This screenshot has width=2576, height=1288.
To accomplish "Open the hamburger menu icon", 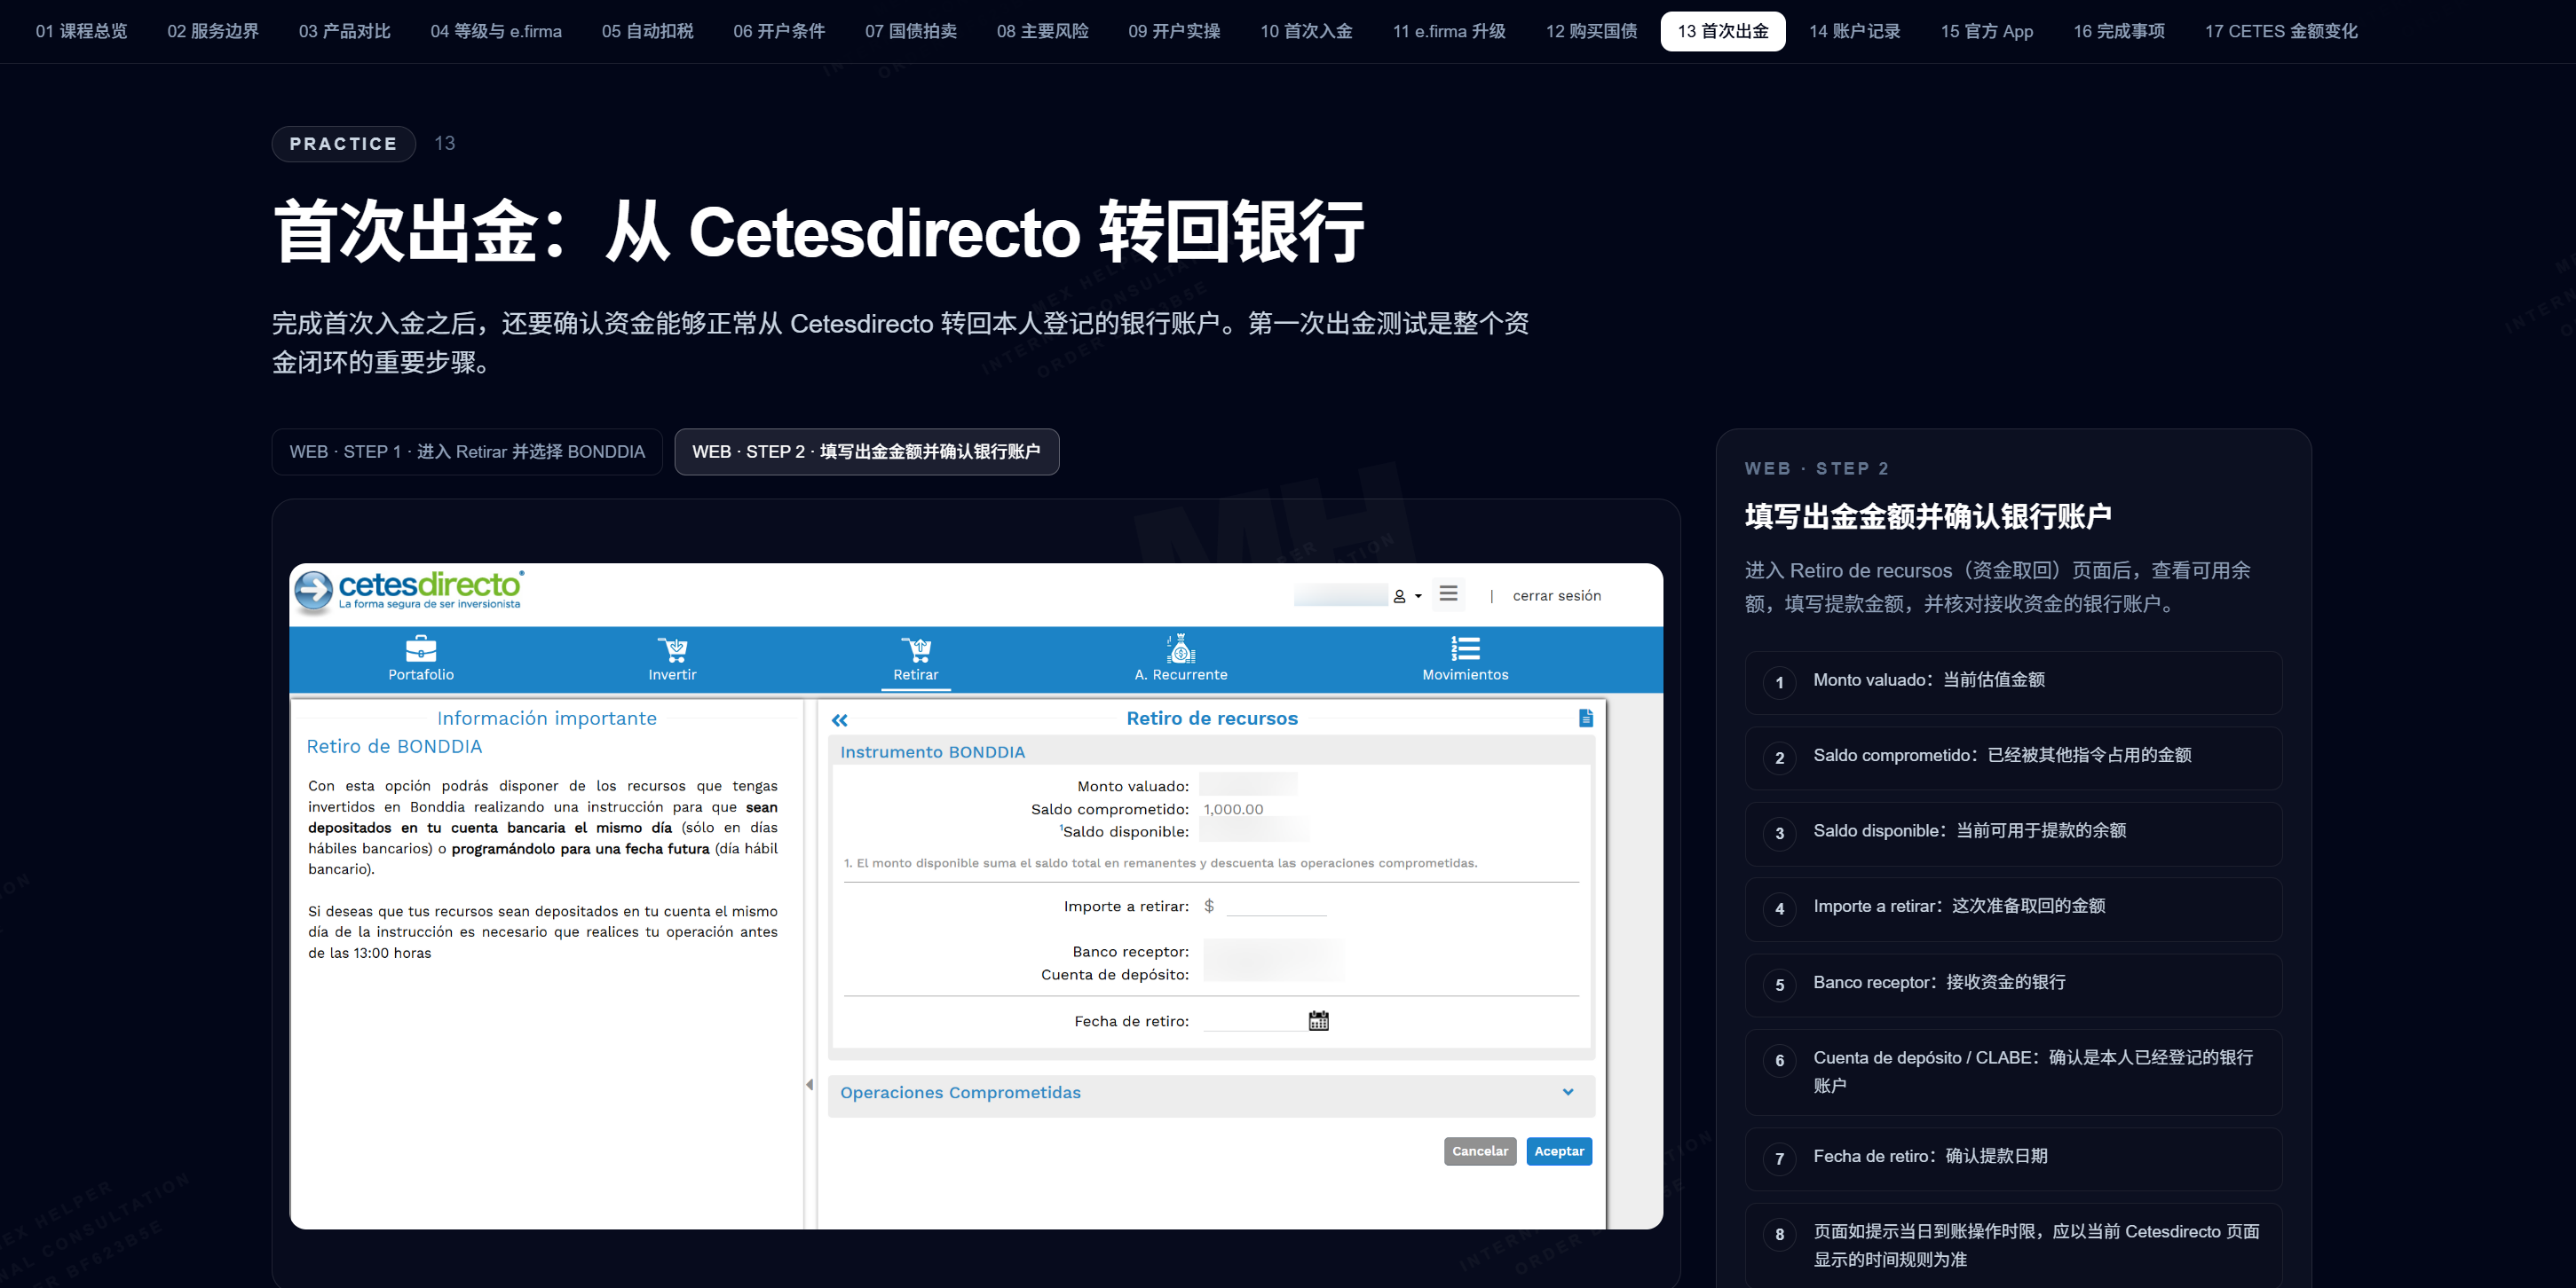I will [x=1448, y=593].
